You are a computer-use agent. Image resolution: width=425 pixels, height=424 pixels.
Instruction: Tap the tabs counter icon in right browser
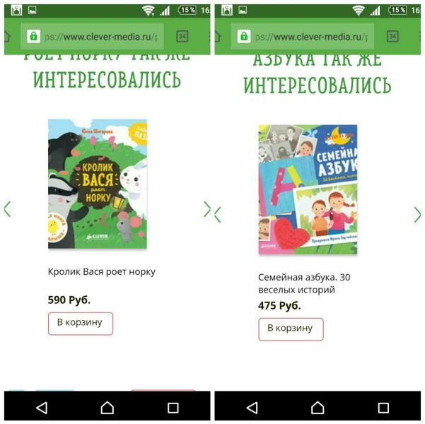tap(392, 36)
